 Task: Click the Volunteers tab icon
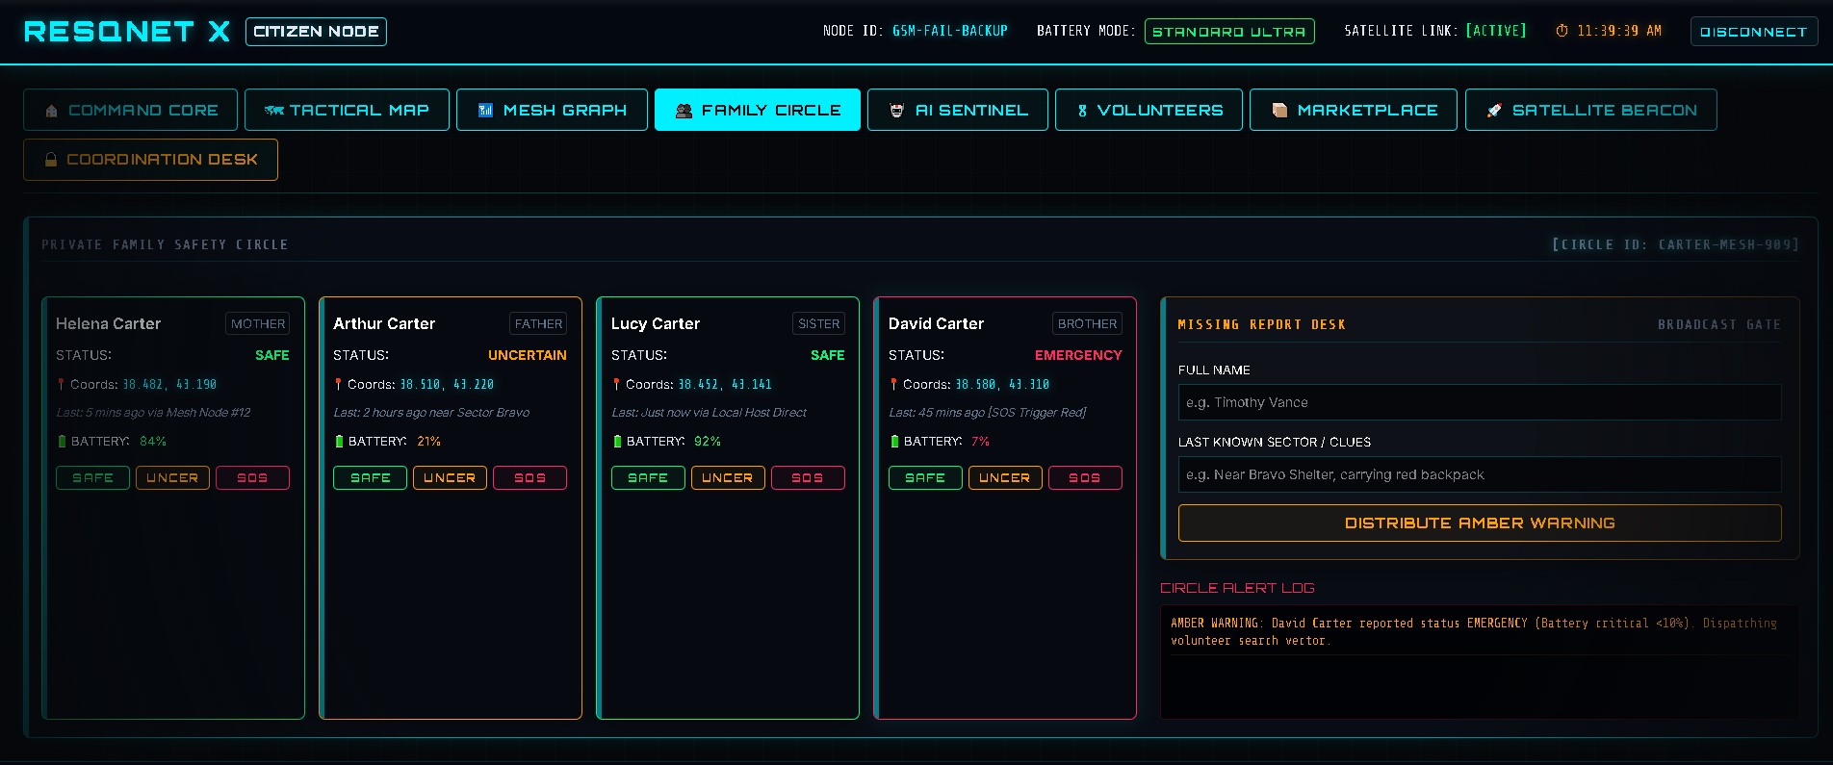click(1082, 111)
